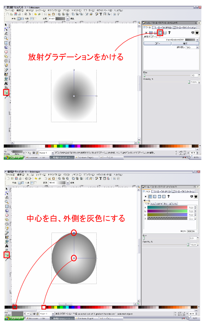204x327 pixels.
Task: Open gradient selector dropdown in lower tool options
Action: 67,183
